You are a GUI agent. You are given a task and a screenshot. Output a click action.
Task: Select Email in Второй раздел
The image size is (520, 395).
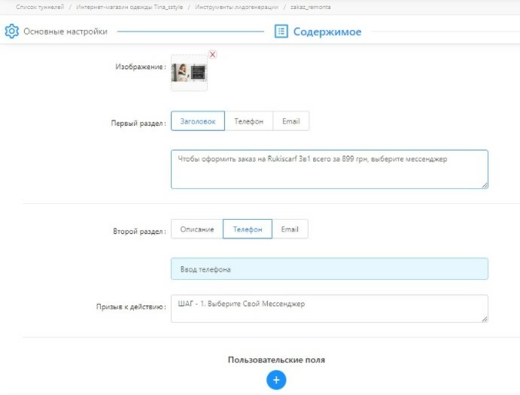click(x=290, y=229)
